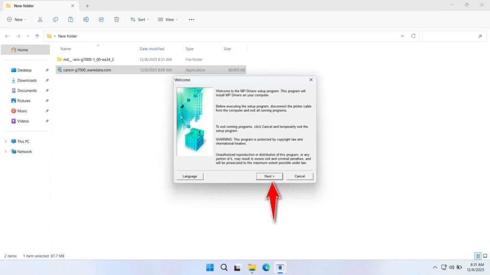Open Microsoft Edge from the taskbar
This screenshot has height=275, width=490.
(266, 267)
